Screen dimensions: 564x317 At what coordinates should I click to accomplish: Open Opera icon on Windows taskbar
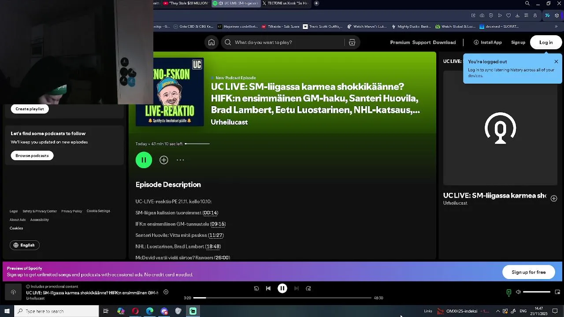[135, 311]
